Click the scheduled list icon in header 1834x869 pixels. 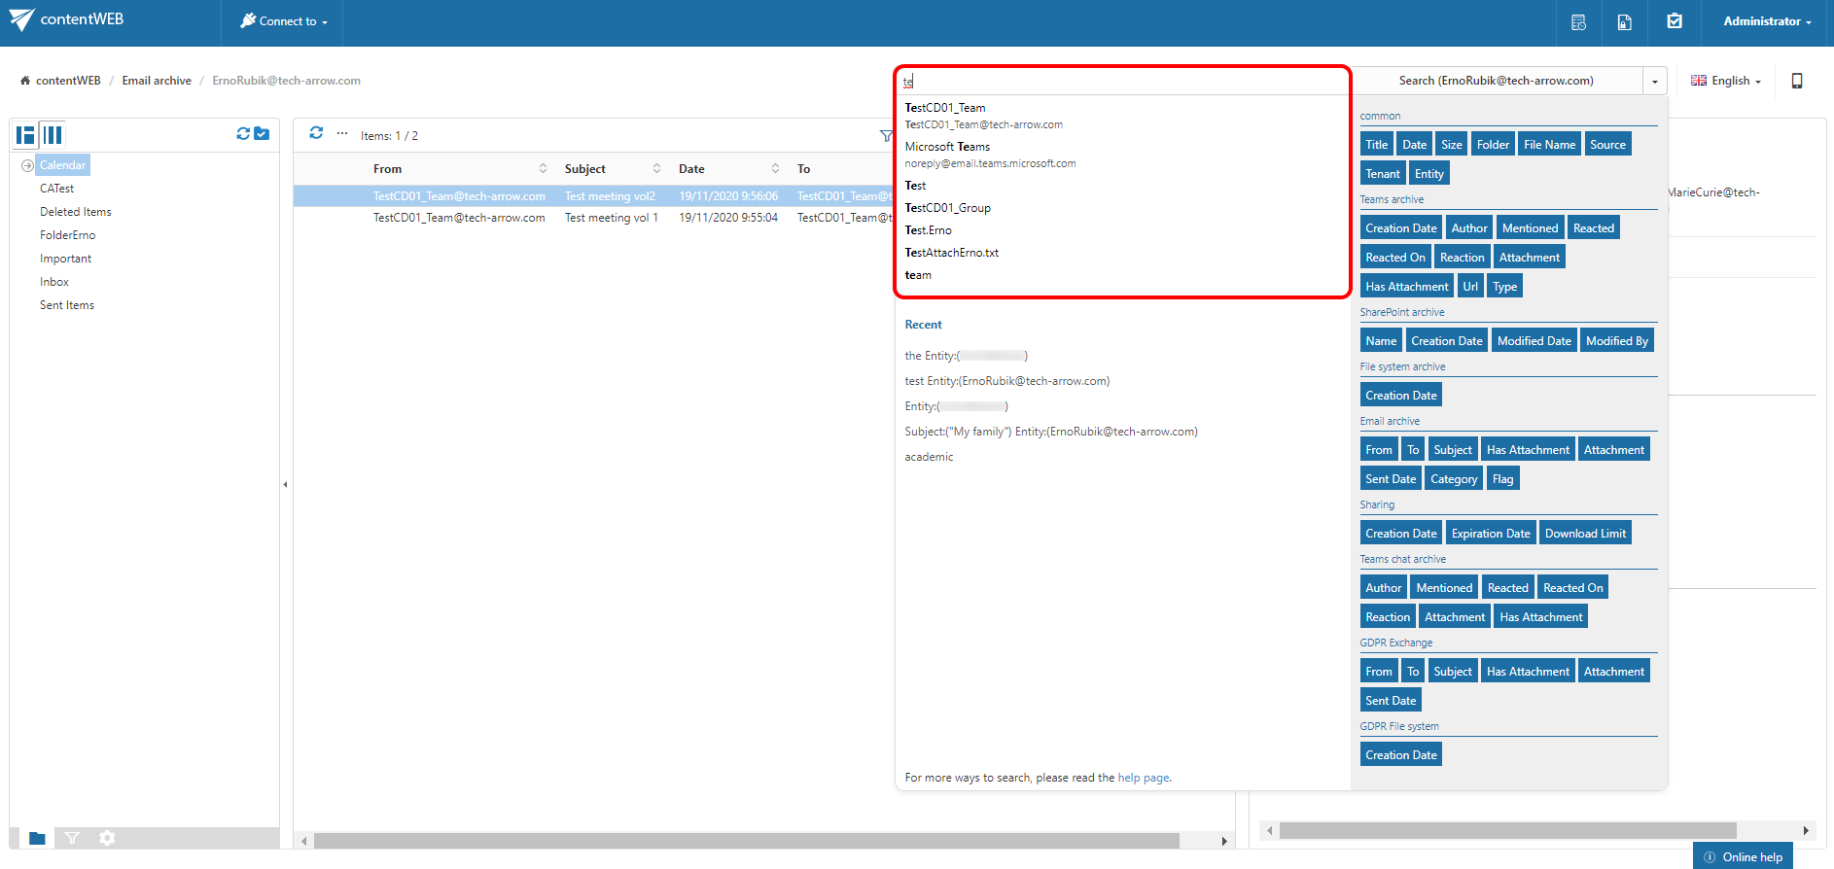pos(1578,22)
